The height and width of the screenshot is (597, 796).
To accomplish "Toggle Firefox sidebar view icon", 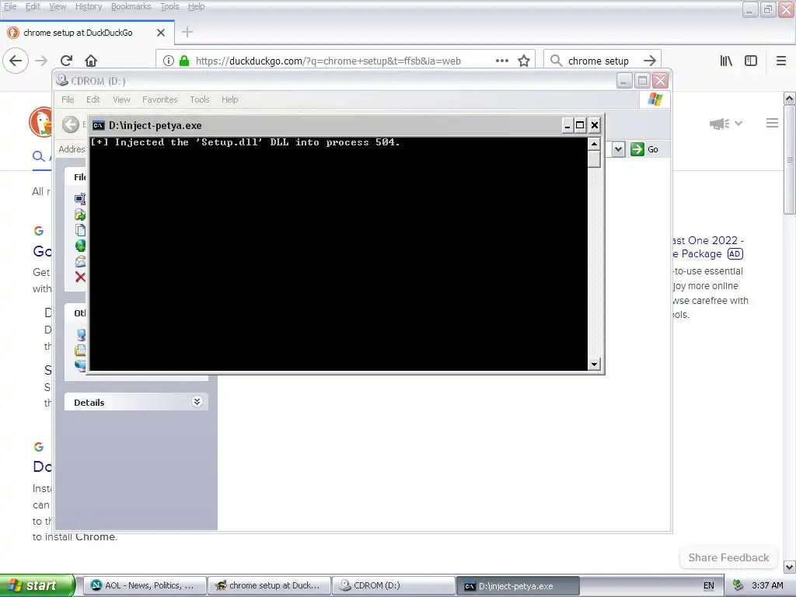I will pos(751,61).
